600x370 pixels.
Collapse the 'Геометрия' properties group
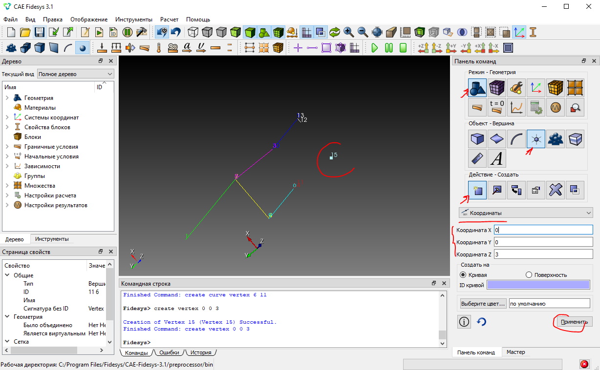pyautogui.click(x=7, y=317)
